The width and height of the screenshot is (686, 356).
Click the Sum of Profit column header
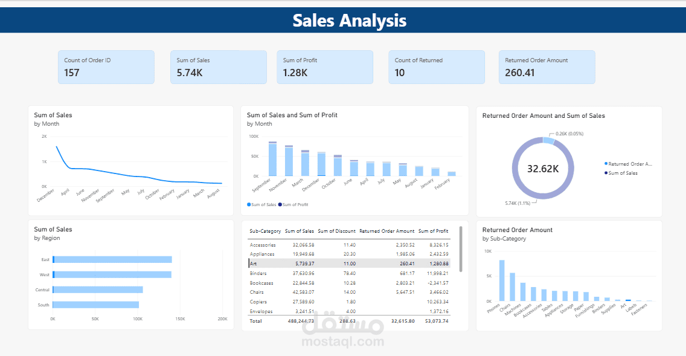coord(433,231)
